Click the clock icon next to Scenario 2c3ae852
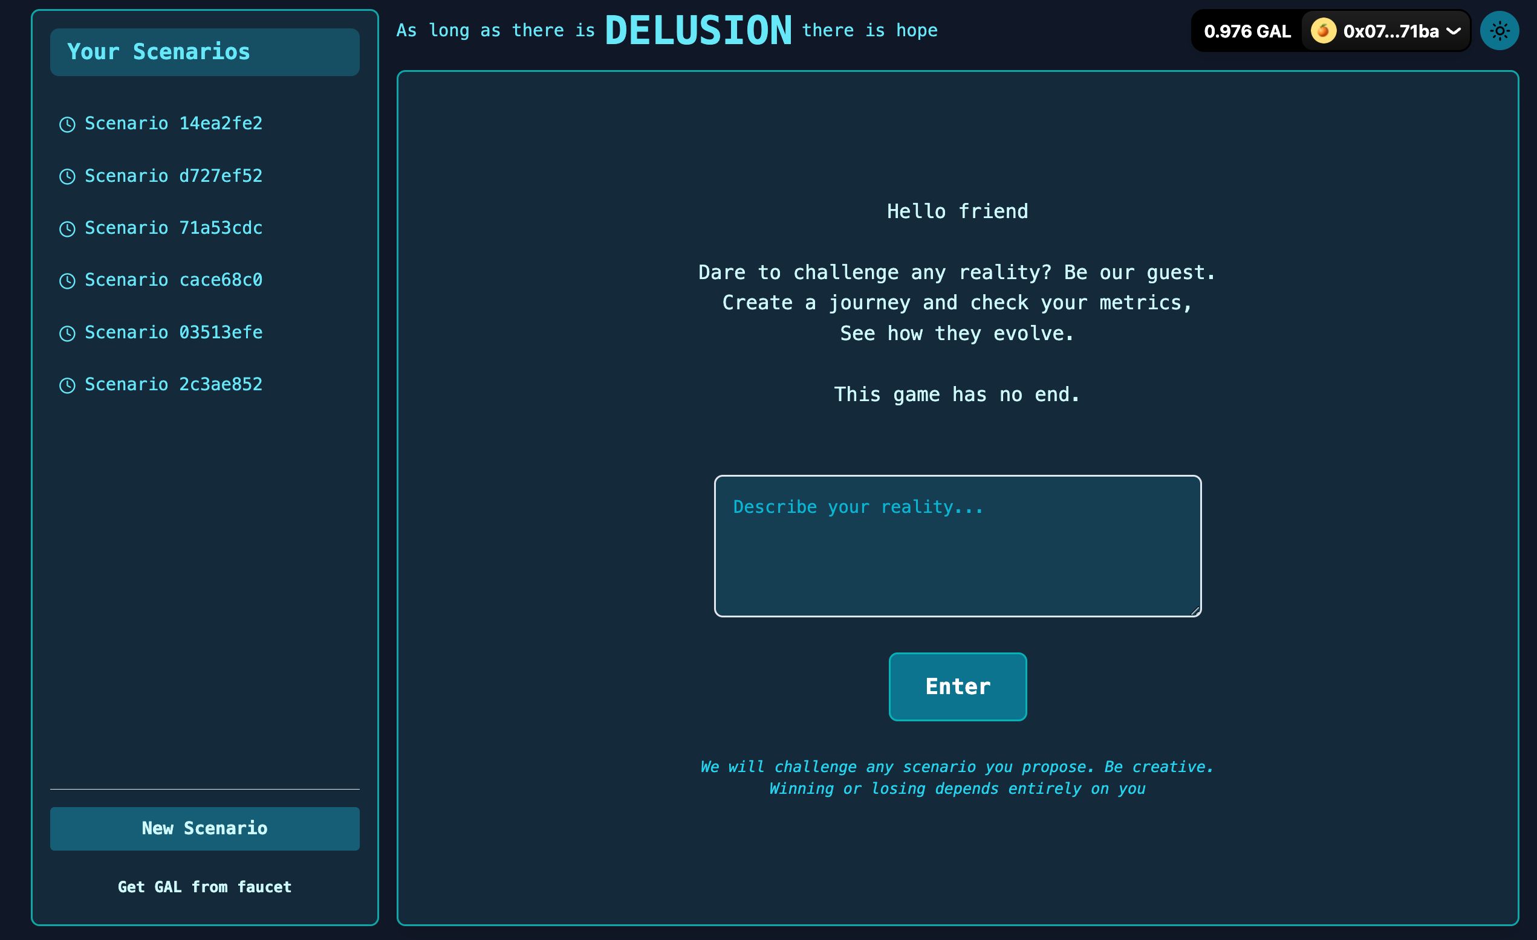1537x940 pixels. click(x=69, y=384)
